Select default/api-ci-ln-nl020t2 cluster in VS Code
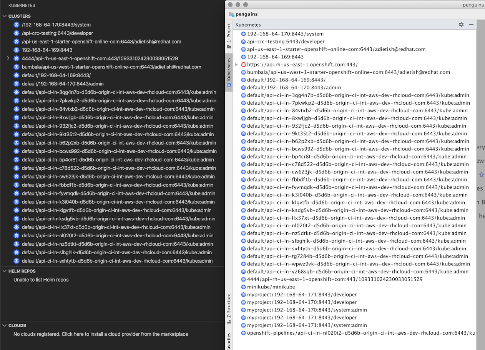The width and height of the screenshot is (485, 350). click(x=118, y=236)
